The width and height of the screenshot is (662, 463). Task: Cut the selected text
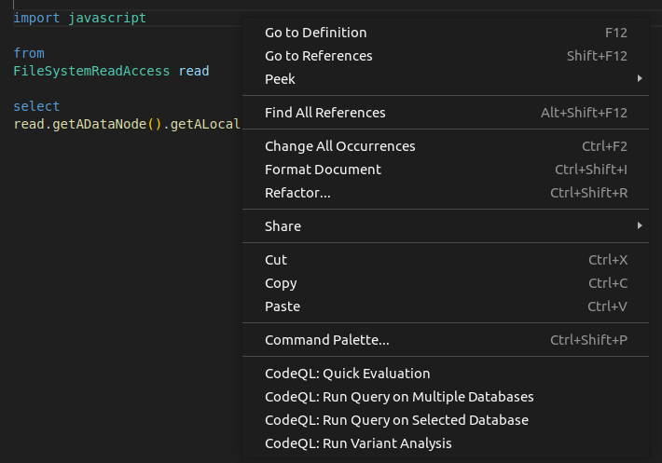point(276,260)
